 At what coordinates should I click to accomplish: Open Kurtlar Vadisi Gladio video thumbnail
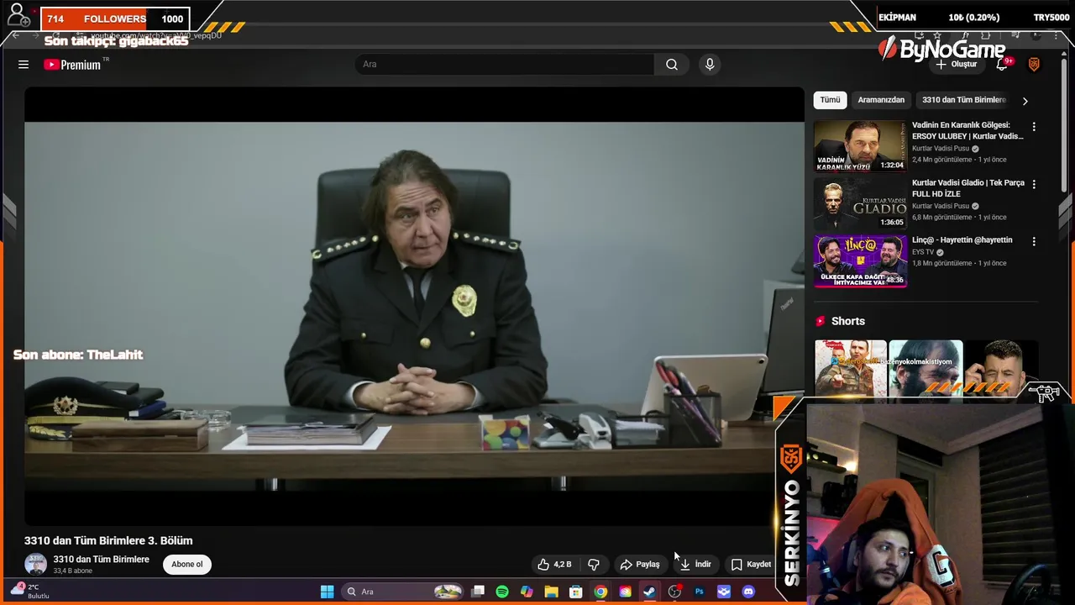[860, 203]
